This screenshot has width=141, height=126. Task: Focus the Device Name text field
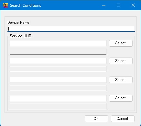point(71,29)
